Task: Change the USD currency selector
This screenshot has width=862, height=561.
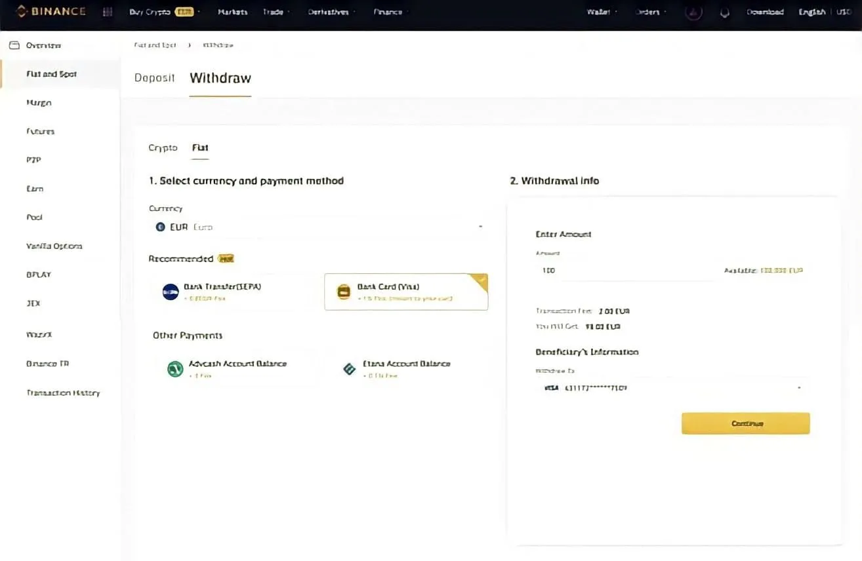Action: (x=844, y=12)
